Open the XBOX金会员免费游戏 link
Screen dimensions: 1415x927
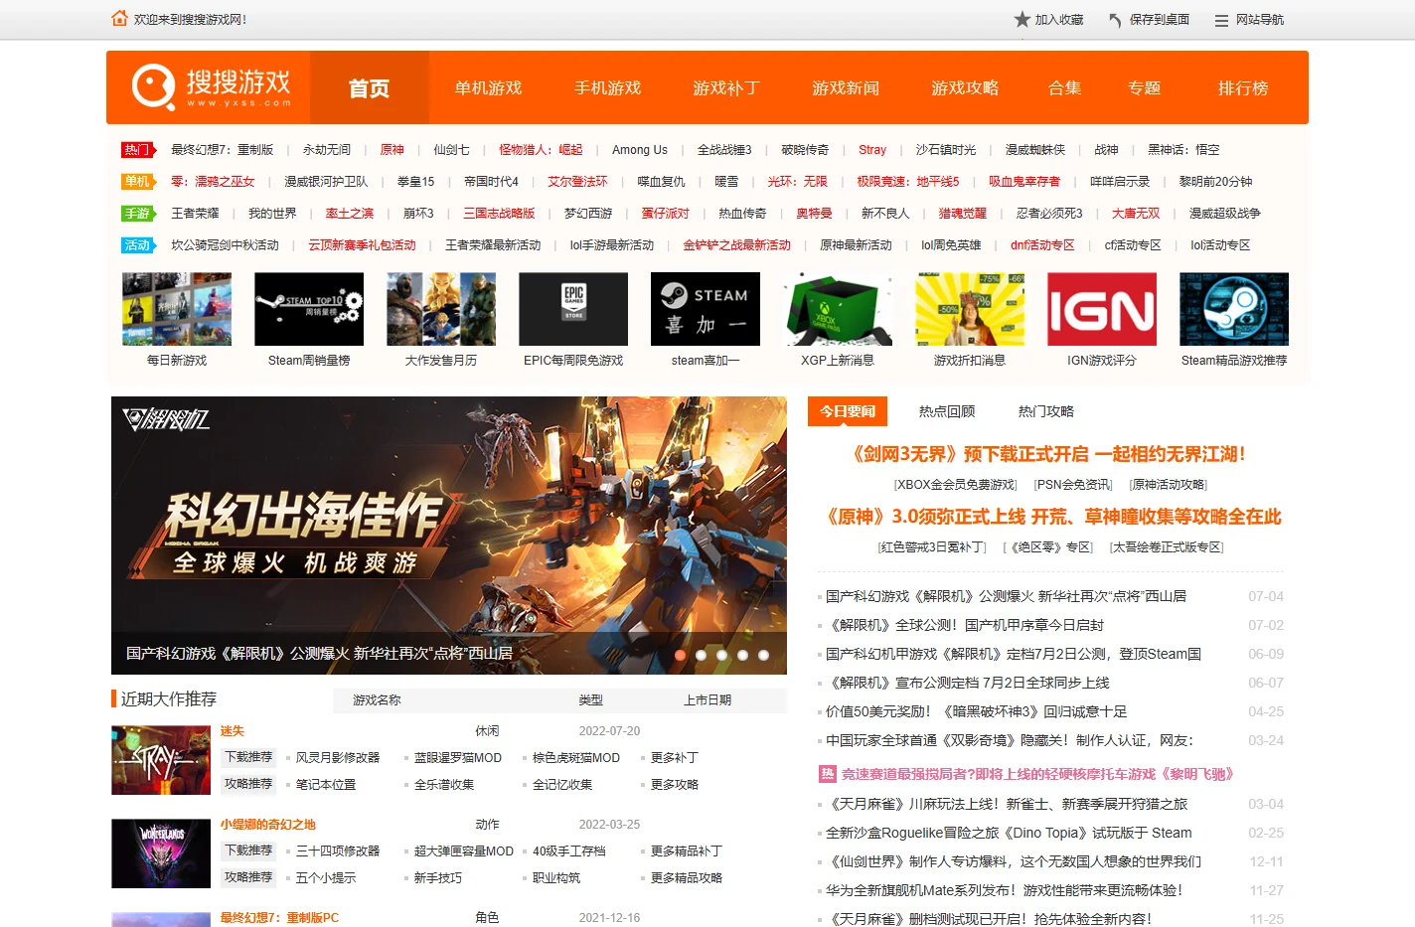pos(955,485)
